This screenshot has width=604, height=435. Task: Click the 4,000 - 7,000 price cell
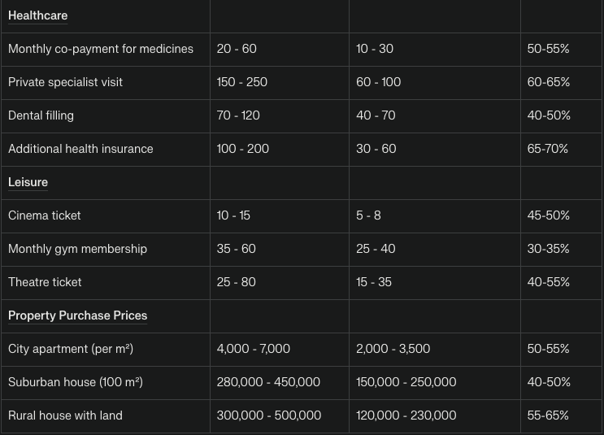[x=254, y=349]
